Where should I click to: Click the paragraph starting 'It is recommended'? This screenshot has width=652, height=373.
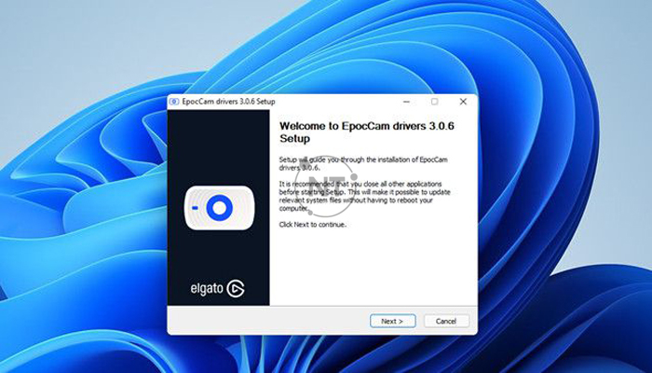click(x=365, y=196)
